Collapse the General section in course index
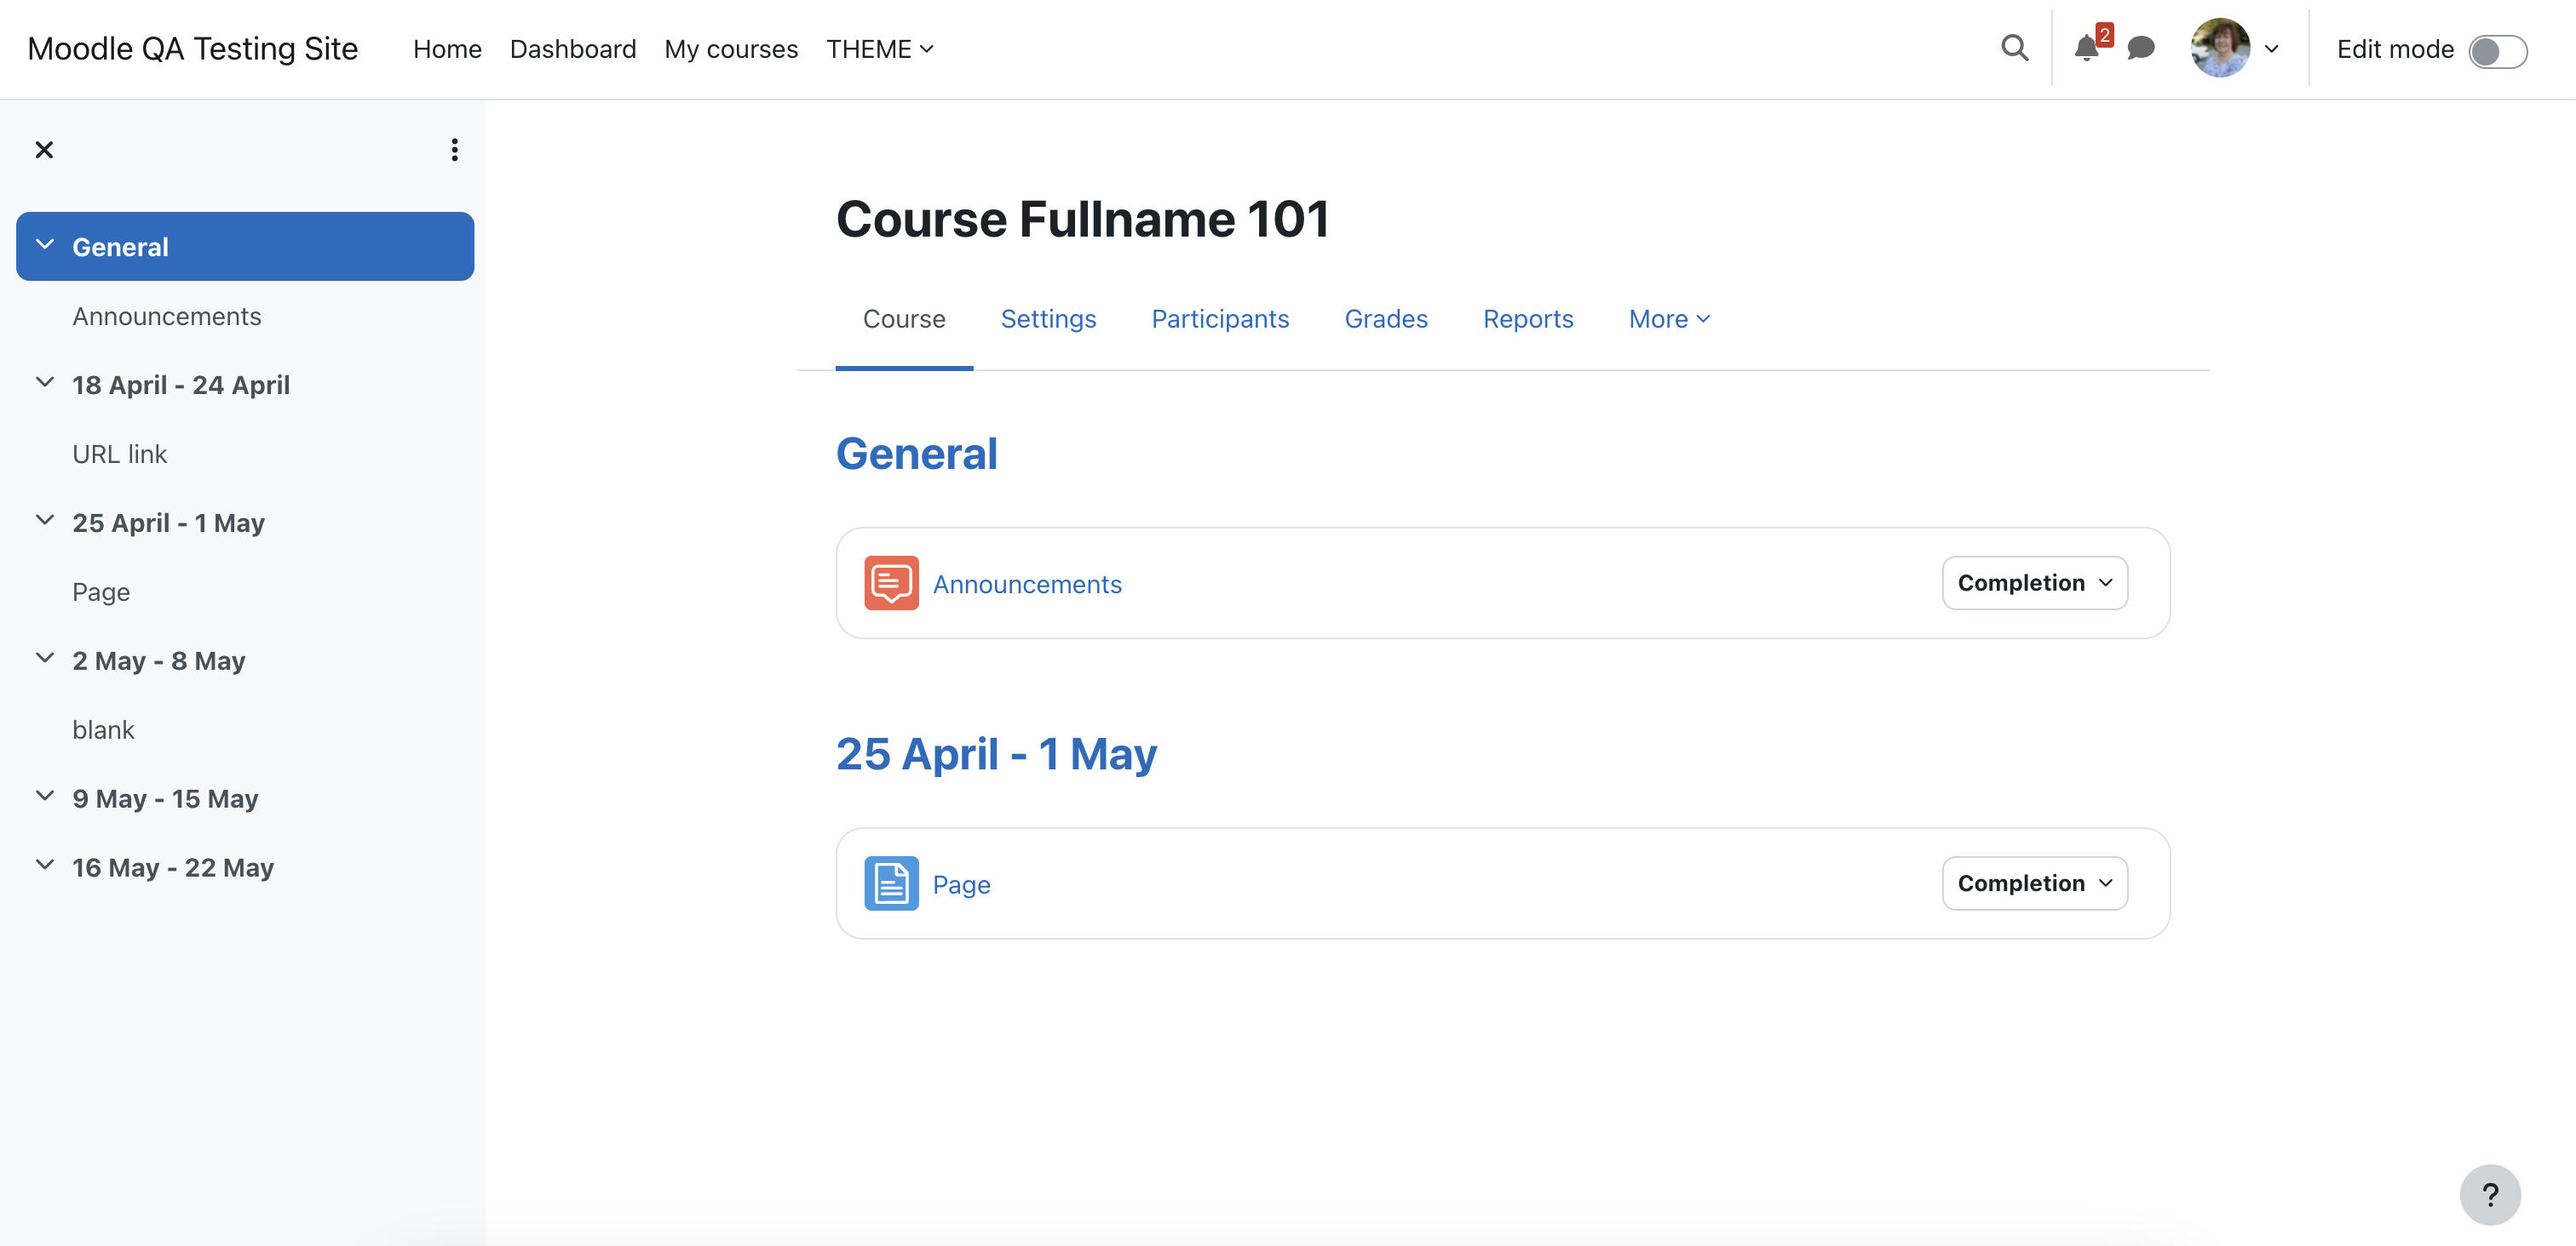 coord(45,245)
